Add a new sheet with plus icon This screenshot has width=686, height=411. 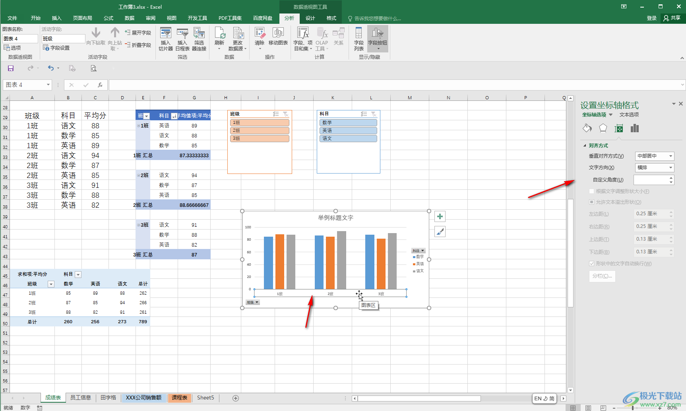(236, 398)
